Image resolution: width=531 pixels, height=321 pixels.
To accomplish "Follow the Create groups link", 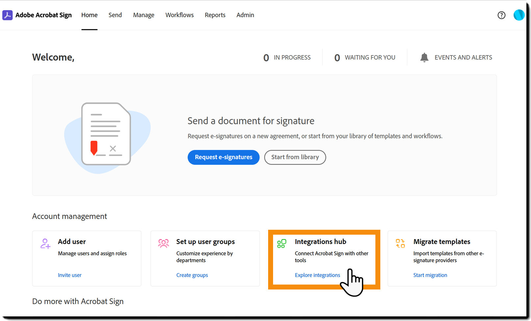I will (192, 275).
